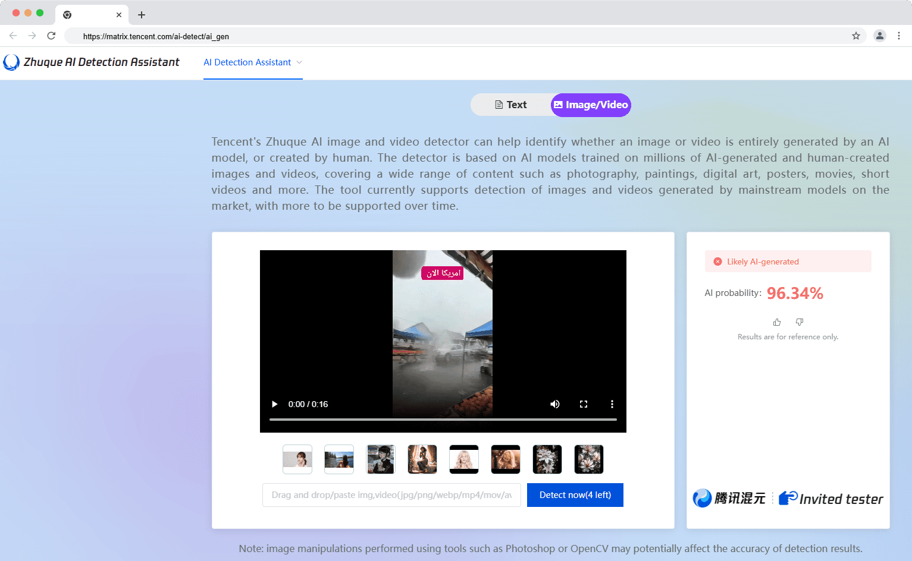Click the Zhuque AI Detection Assistant logo
The height and width of the screenshot is (561, 912).
coord(92,62)
